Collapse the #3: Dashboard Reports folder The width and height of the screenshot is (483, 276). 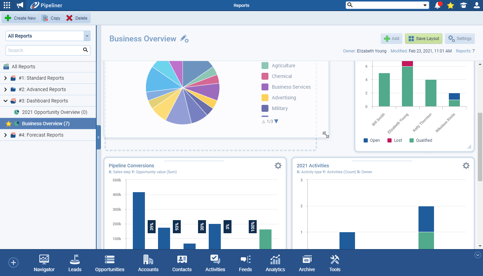pos(5,101)
